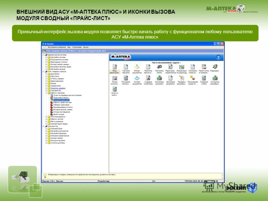268x201 pixels.
Task: Expand the Документы folder node
Action: pos(46,74)
